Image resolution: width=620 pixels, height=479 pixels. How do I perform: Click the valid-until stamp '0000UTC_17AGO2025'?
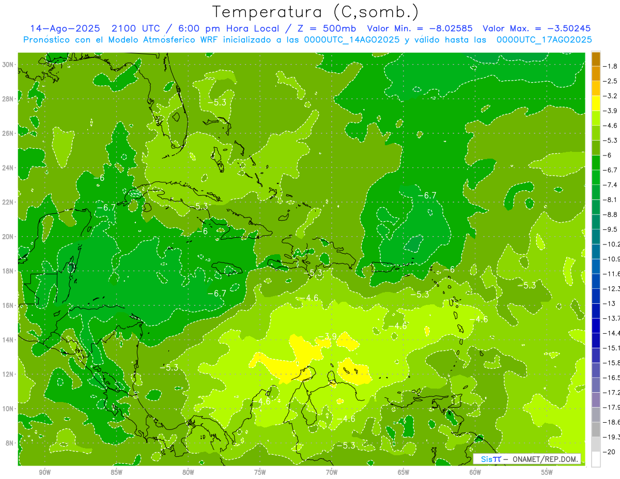[544, 40]
